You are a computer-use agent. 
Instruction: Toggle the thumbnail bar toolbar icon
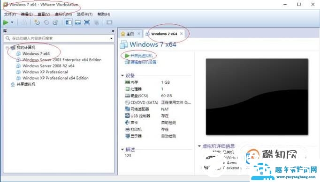pyautogui.click(x=78, y=22)
